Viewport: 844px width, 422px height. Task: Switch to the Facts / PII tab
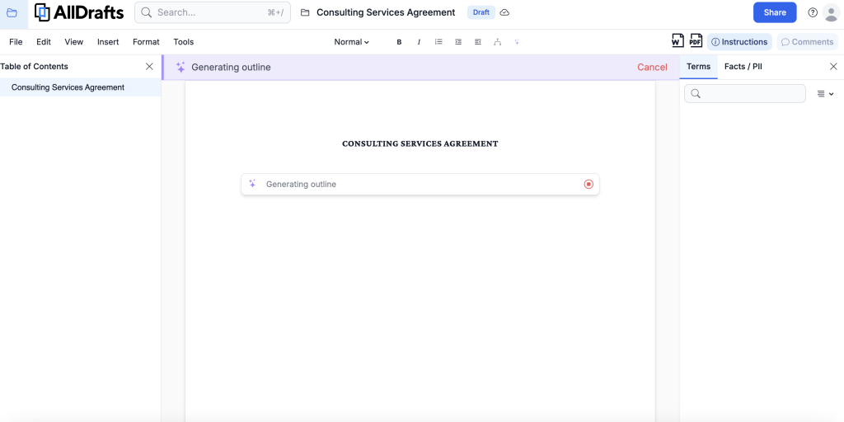pos(743,67)
